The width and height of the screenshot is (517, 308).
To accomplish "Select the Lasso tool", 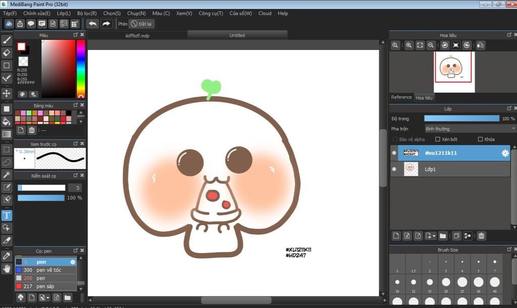I will (x=7, y=162).
